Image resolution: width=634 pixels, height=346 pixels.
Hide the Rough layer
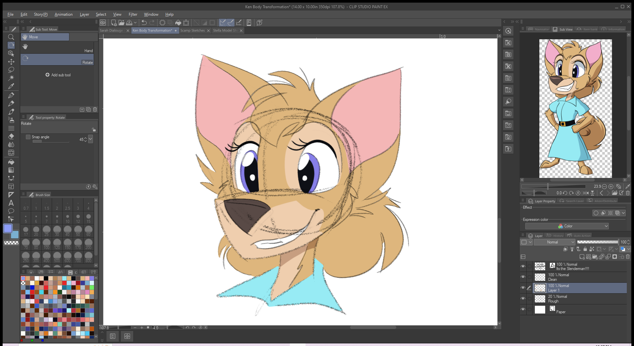click(x=523, y=298)
